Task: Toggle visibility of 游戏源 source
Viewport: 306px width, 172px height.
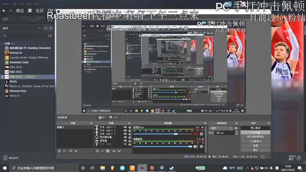Action: [x=125, y=141]
